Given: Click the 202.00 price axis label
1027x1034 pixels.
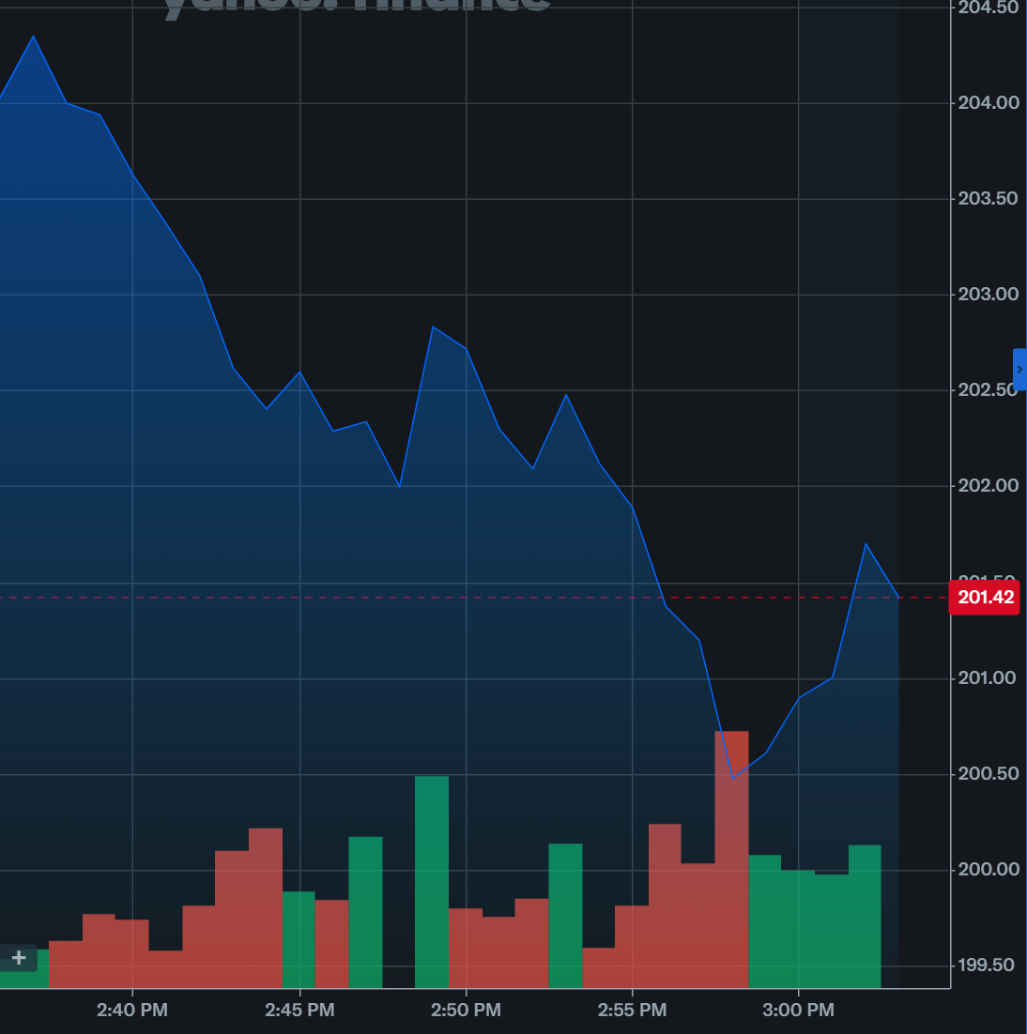Looking at the screenshot, I should point(989,486).
